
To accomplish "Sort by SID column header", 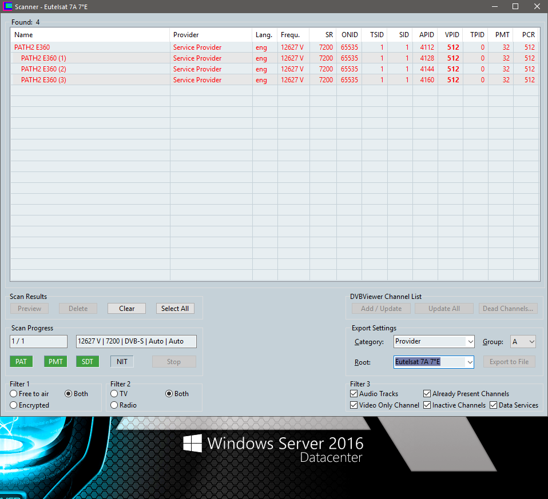I will 400,35.
